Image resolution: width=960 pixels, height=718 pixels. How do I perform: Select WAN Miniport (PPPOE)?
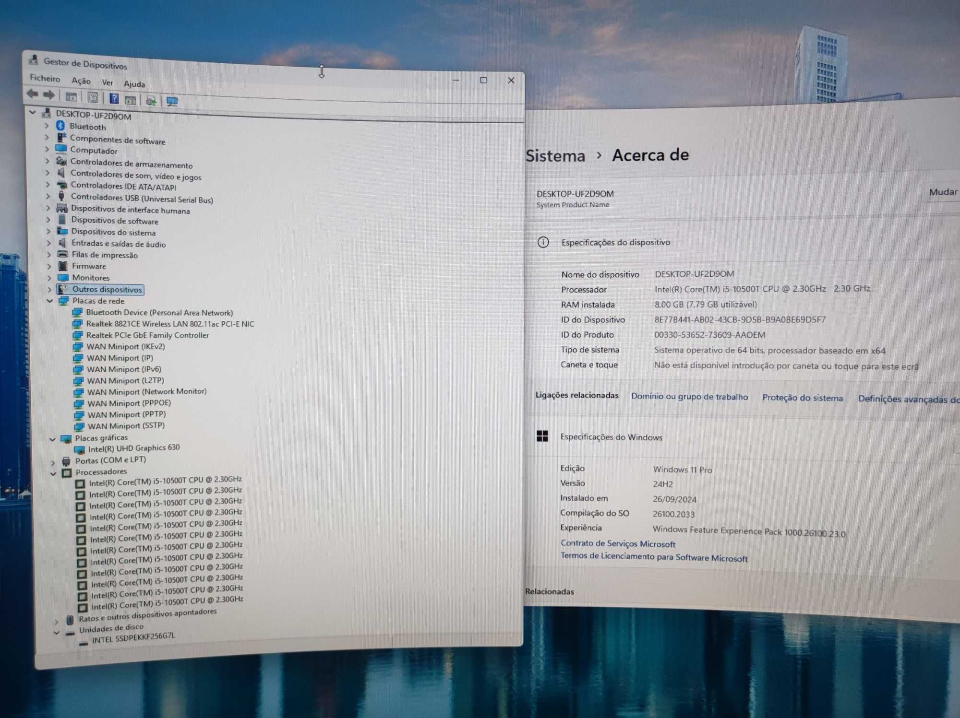click(129, 403)
